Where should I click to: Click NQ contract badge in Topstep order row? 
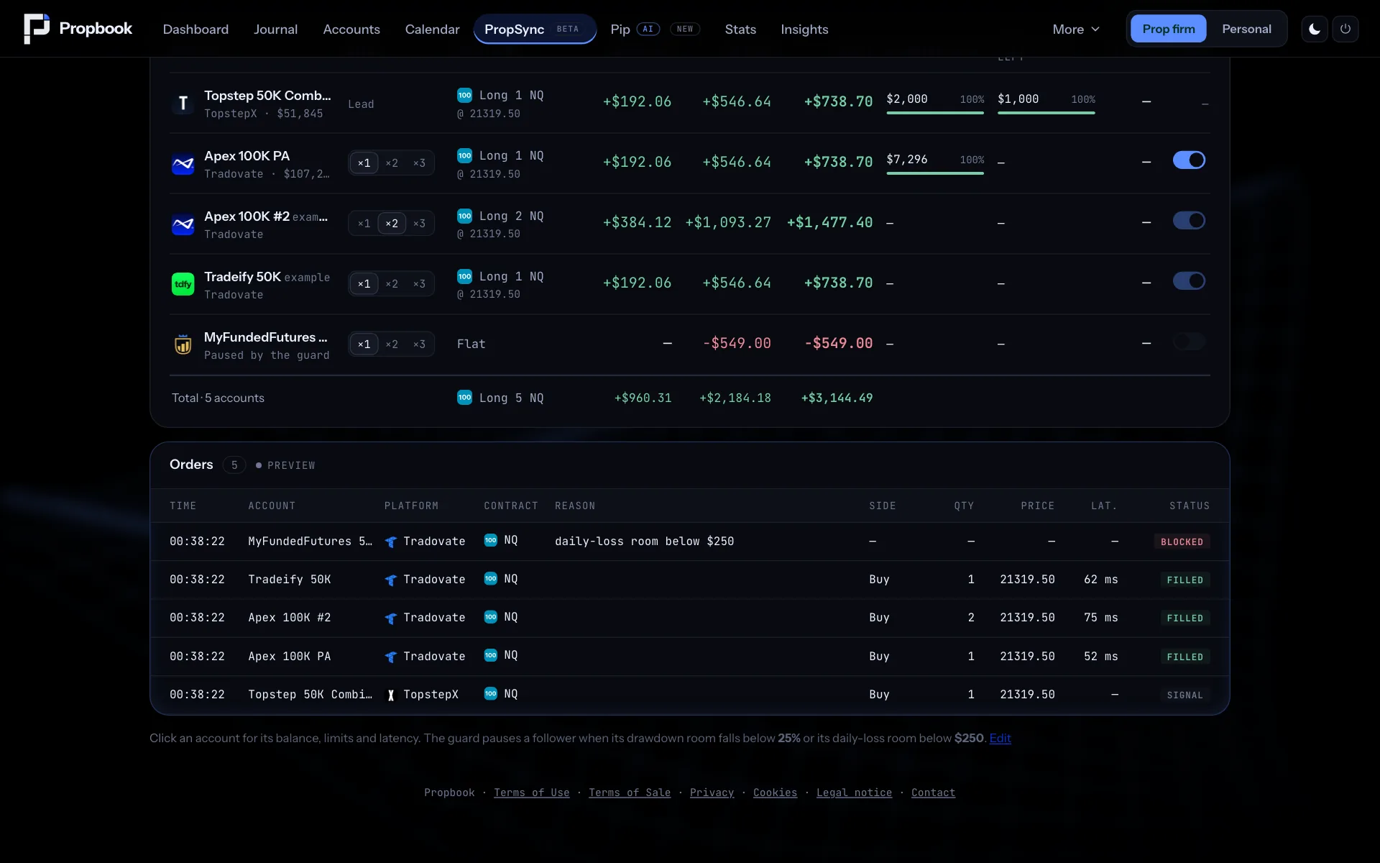coord(491,693)
